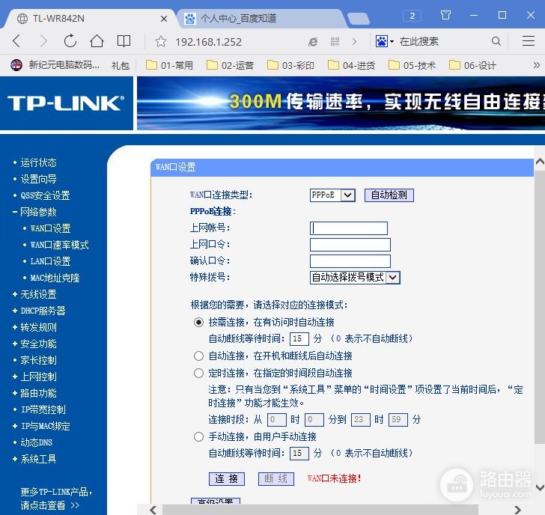
Task: Open the 04-进货 bookmark folder
Action: pos(351,65)
